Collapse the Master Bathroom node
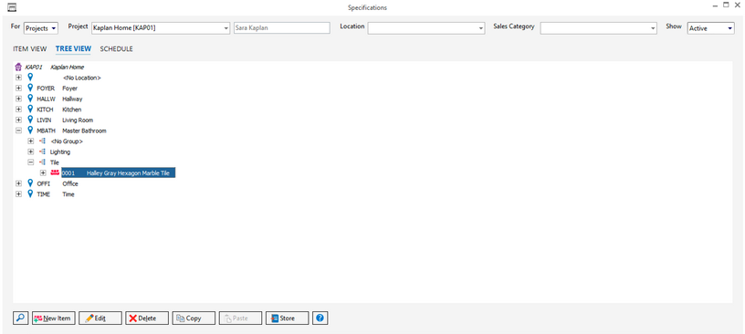The height and width of the screenshot is (334, 745). point(18,130)
